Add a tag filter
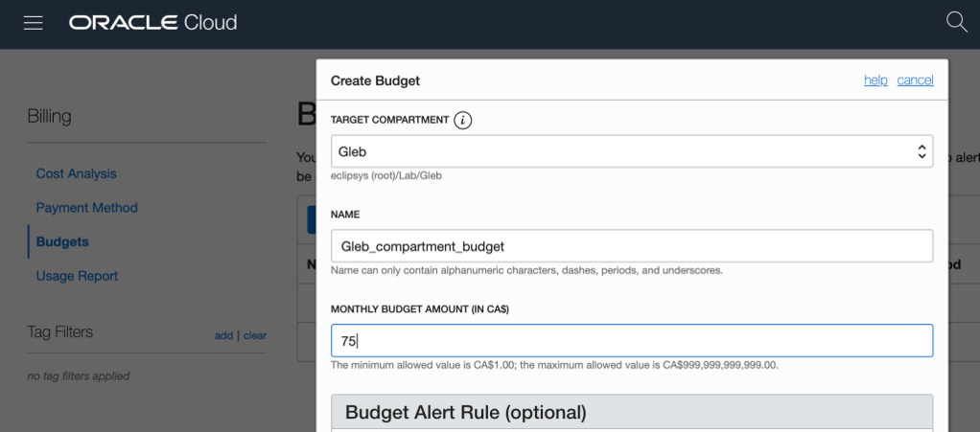Screen dimensions: 980x432 click(x=223, y=335)
